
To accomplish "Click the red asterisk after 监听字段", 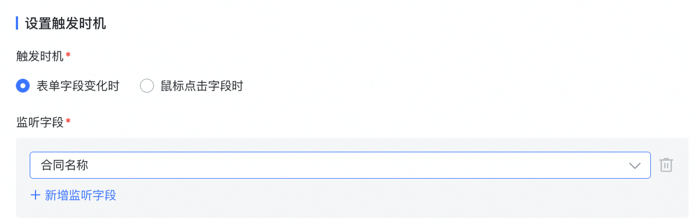I will click(68, 122).
